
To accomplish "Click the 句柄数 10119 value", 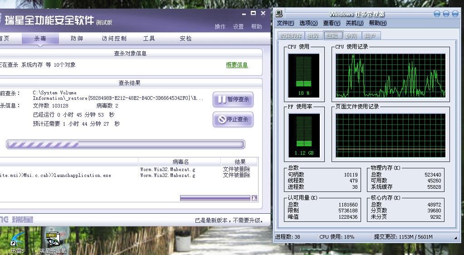I will click(x=351, y=175).
